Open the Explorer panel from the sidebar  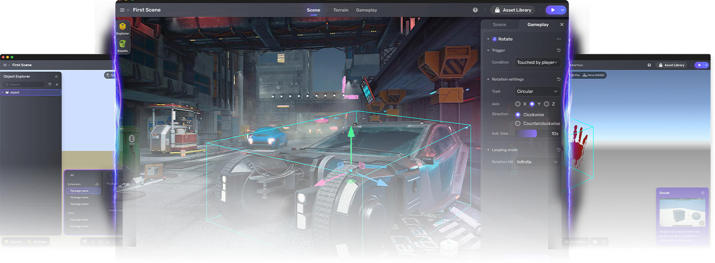point(123,28)
